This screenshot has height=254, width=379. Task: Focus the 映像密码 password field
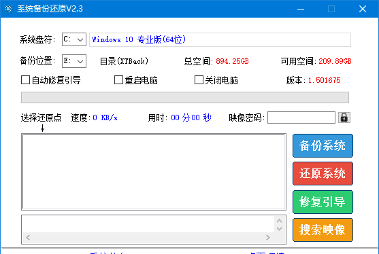coord(301,117)
